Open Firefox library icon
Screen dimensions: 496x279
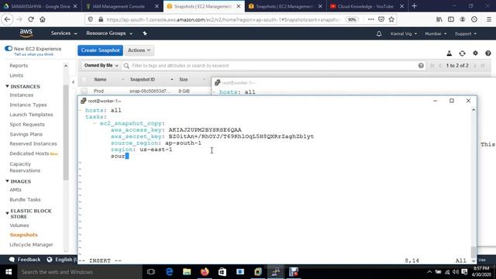pos(439,19)
